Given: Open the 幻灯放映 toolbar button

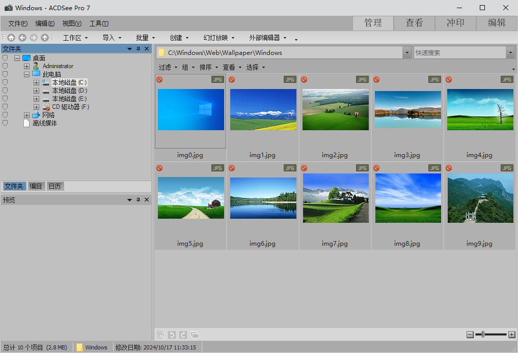Looking at the screenshot, I should [219, 38].
